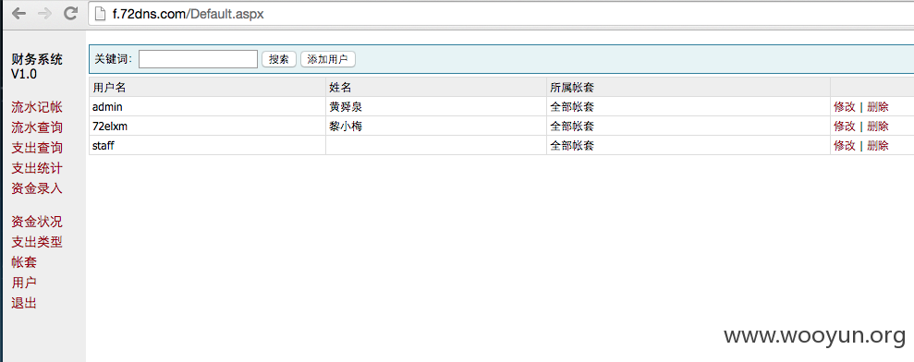The height and width of the screenshot is (362, 914).
Task: Open 帐套 in the sidebar
Action: [x=24, y=262]
